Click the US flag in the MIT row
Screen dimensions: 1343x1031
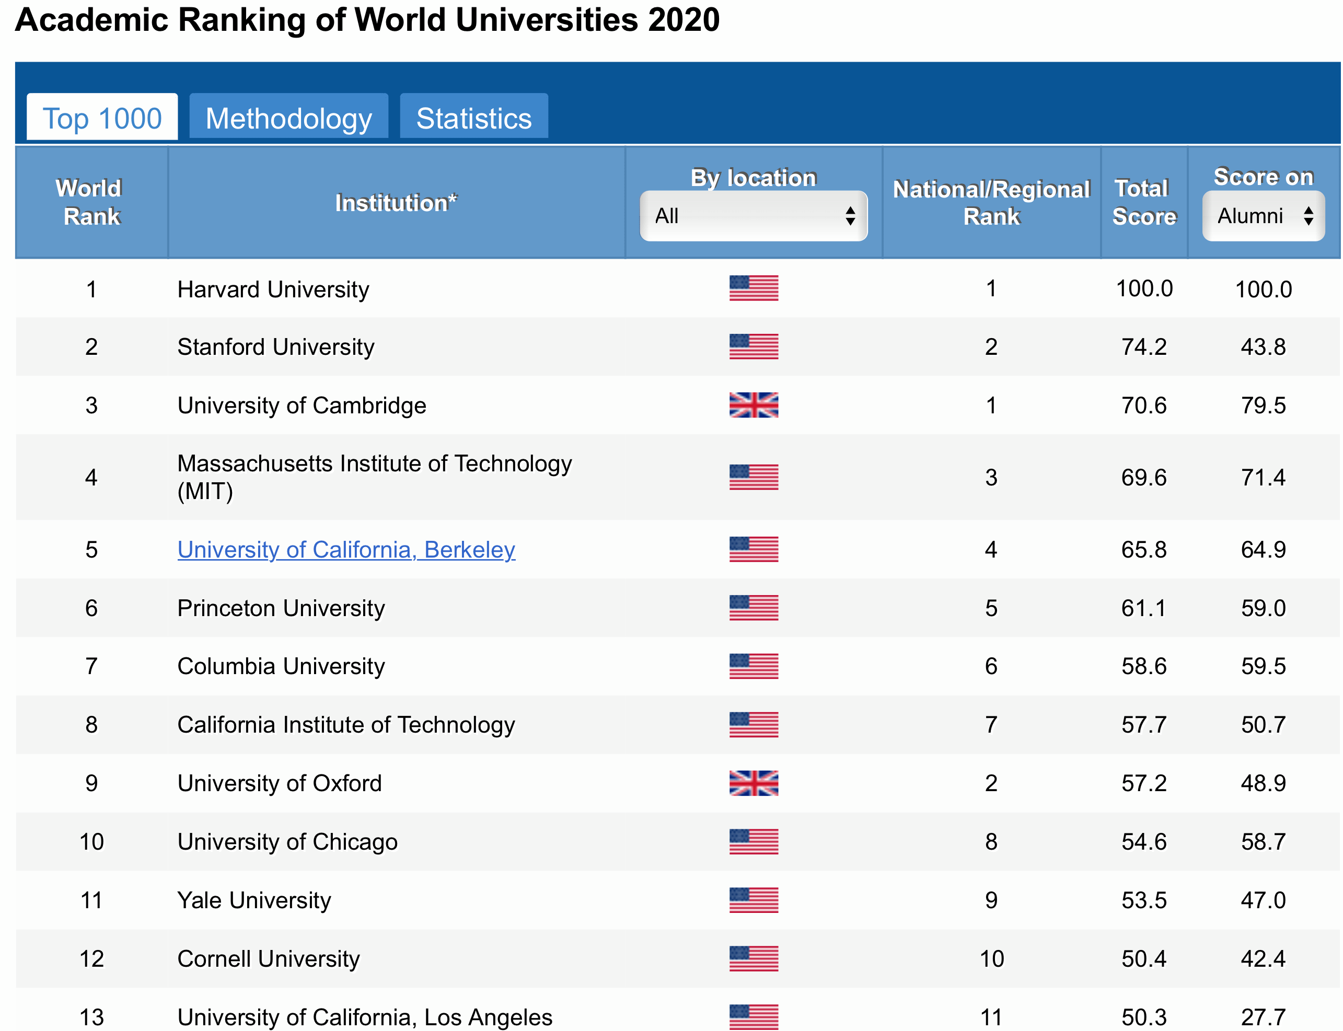754,478
